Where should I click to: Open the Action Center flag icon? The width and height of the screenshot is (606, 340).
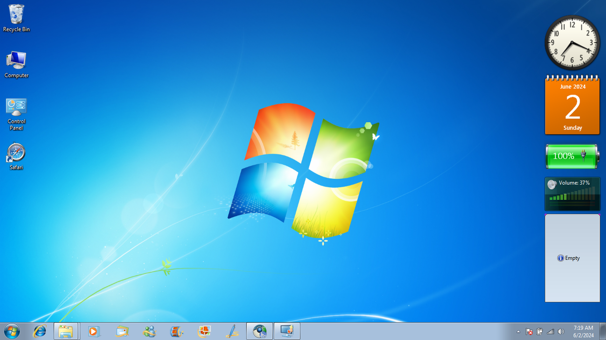tap(529, 331)
